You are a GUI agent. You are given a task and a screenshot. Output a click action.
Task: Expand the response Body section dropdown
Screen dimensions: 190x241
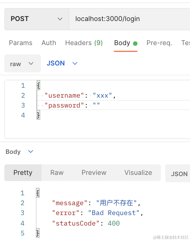(19, 152)
